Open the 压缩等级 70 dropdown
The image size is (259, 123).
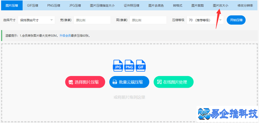205,20
